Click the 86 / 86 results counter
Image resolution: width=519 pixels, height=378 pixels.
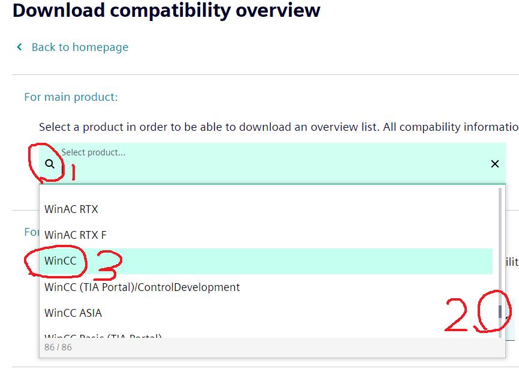tap(58, 347)
